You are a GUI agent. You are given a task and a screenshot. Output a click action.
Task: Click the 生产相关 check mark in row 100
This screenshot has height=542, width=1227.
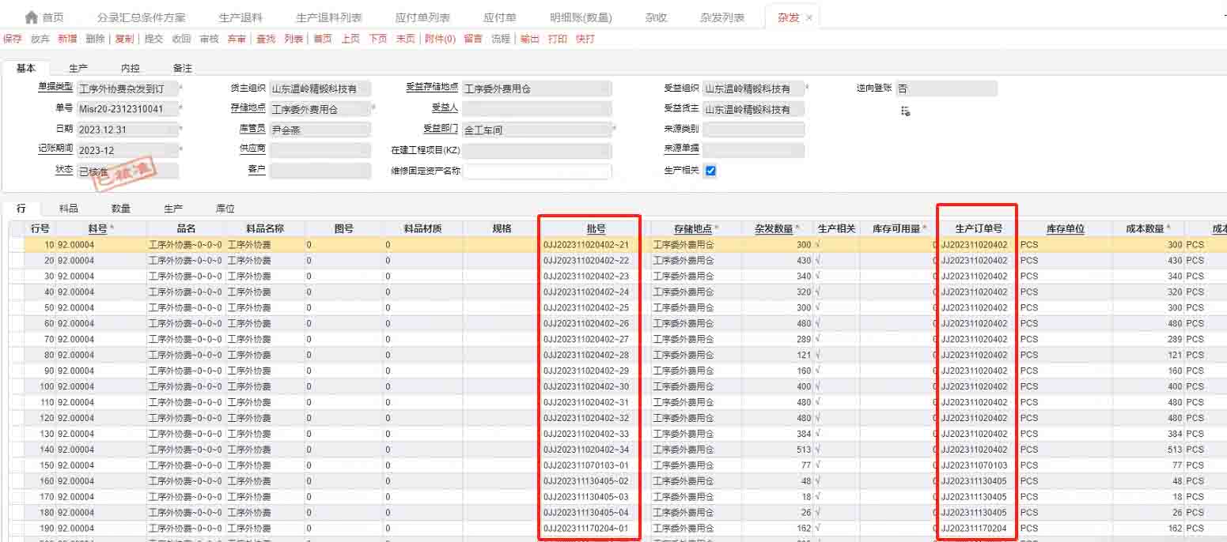818,386
